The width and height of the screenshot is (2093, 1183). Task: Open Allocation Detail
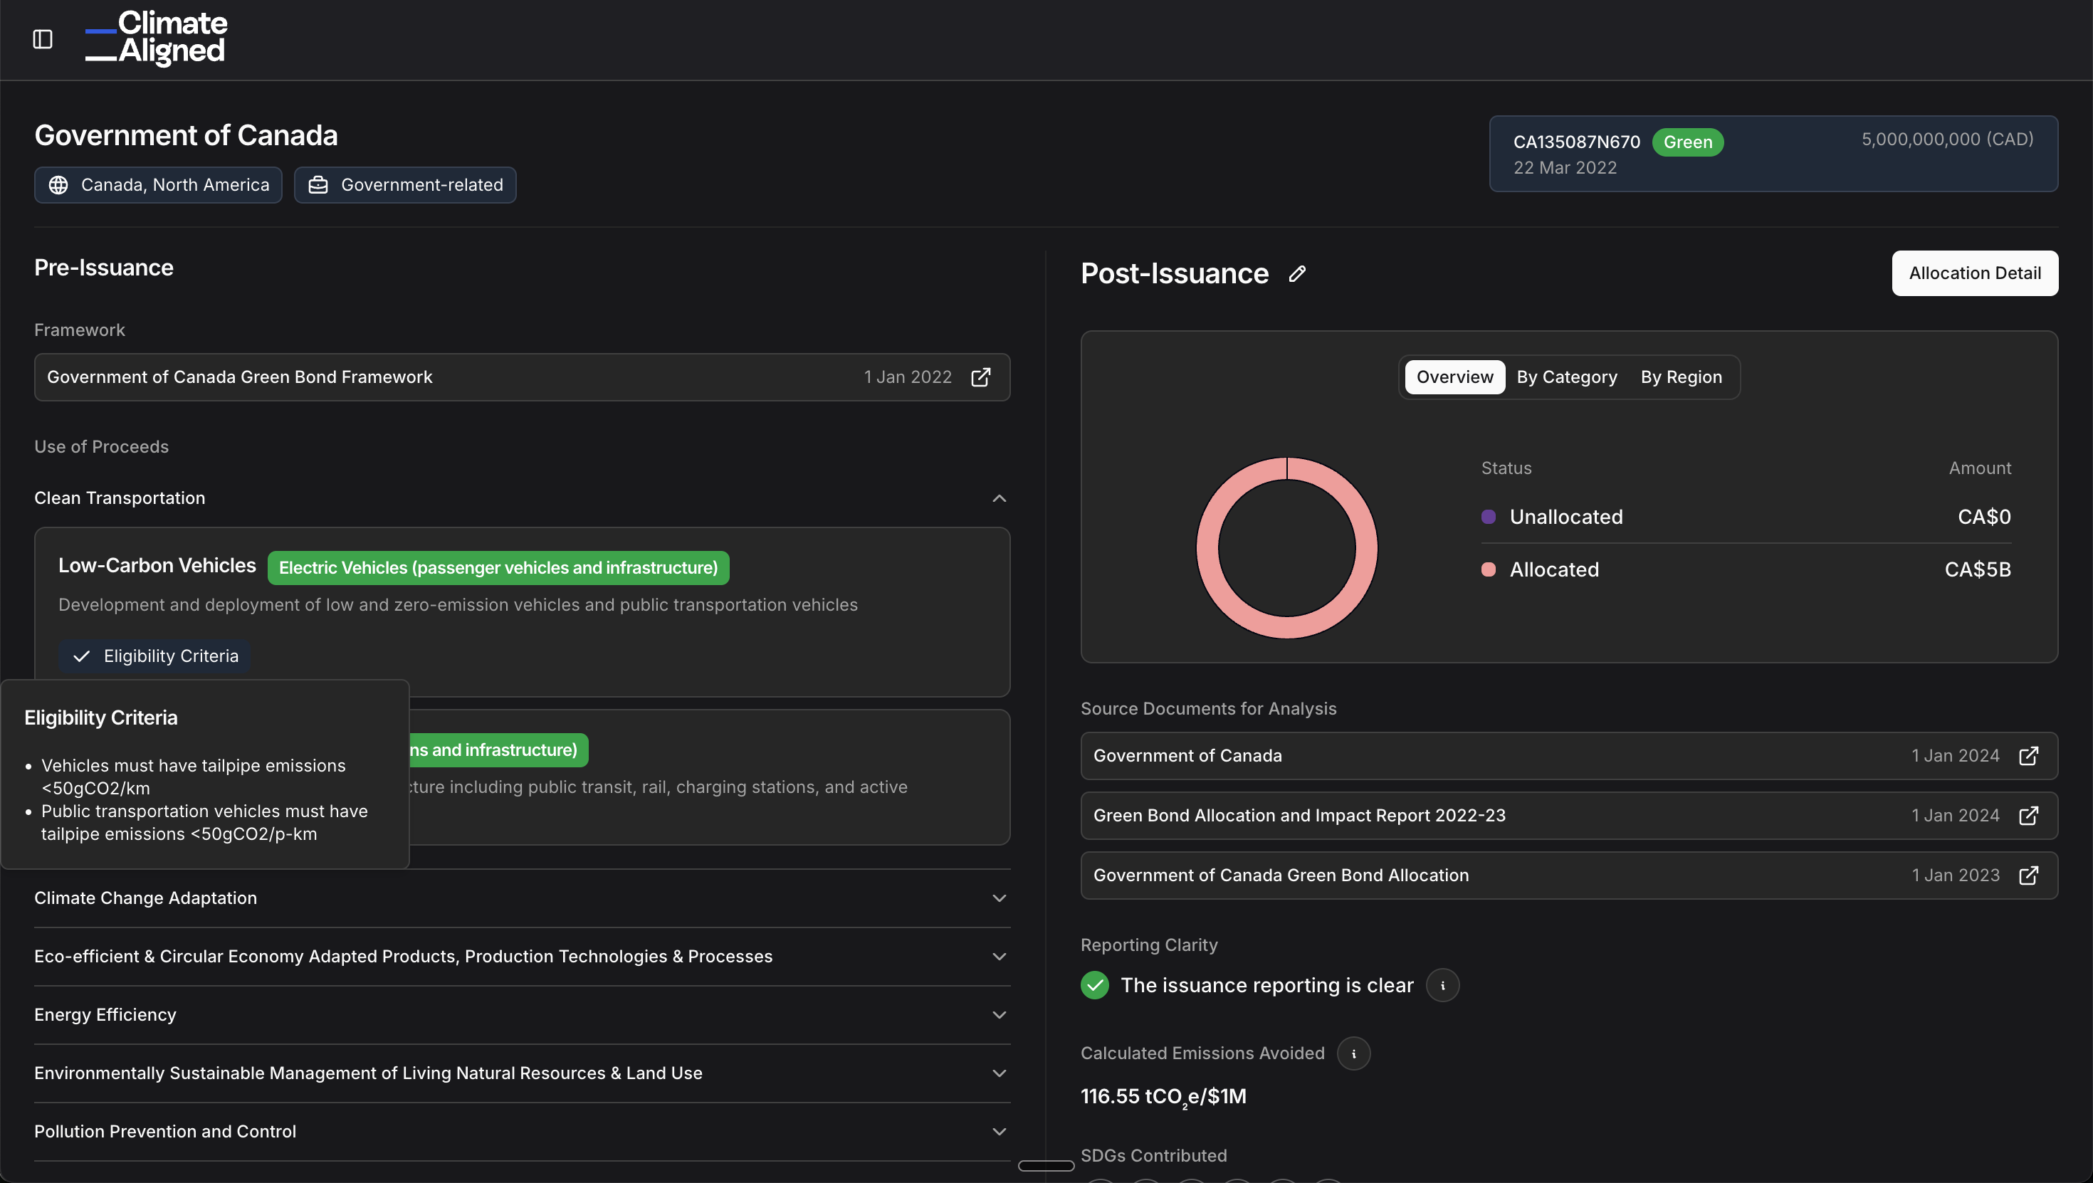click(1974, 273)
